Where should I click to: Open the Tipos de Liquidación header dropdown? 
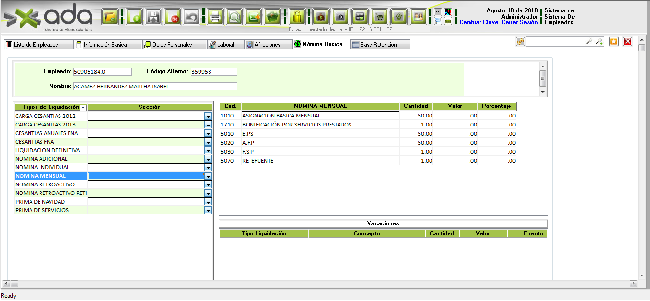(83, 107)
